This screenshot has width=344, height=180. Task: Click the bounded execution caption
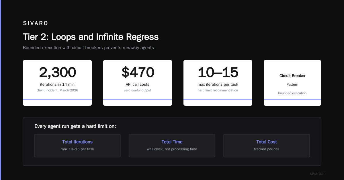(x=292, y=93)
